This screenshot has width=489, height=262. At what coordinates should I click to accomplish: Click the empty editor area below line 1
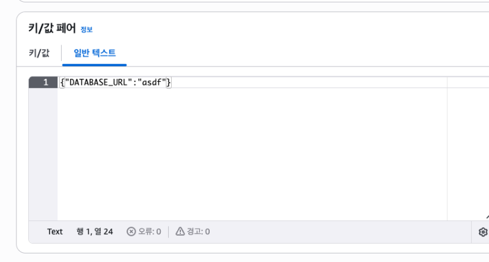coord(244,153)
